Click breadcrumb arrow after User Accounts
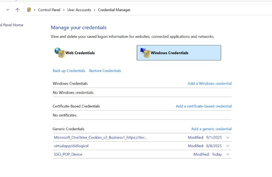The height and width of the screenshot is (177, 272). click(x=95, y=10)
